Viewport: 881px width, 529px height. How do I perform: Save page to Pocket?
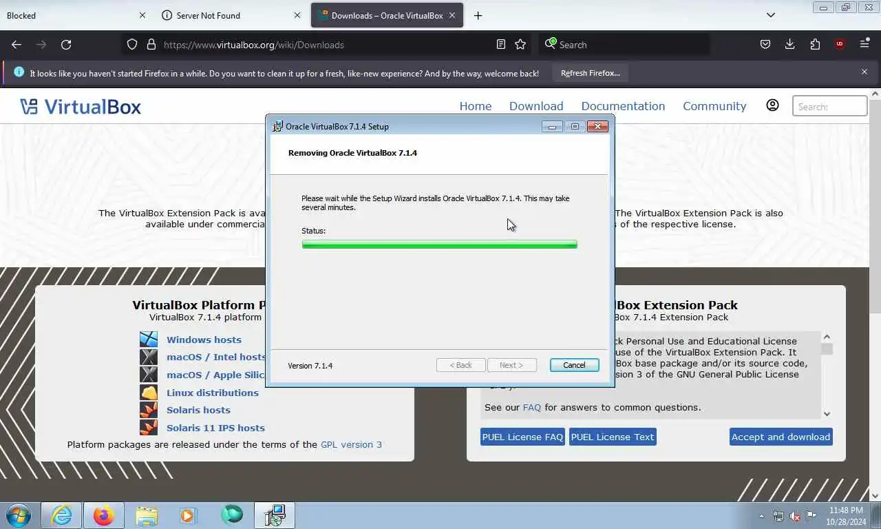[765, 44]
